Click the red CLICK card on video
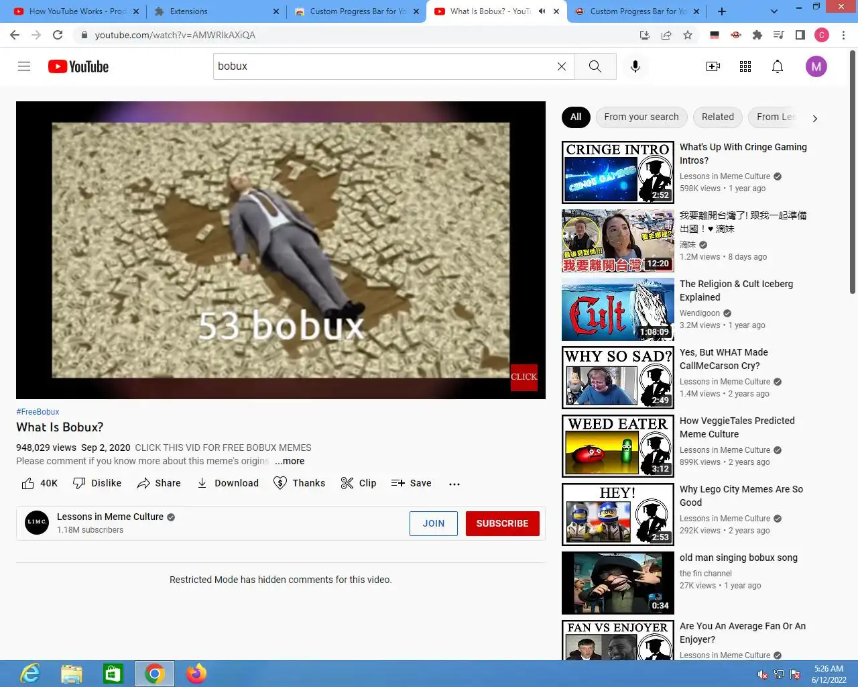 524,377
